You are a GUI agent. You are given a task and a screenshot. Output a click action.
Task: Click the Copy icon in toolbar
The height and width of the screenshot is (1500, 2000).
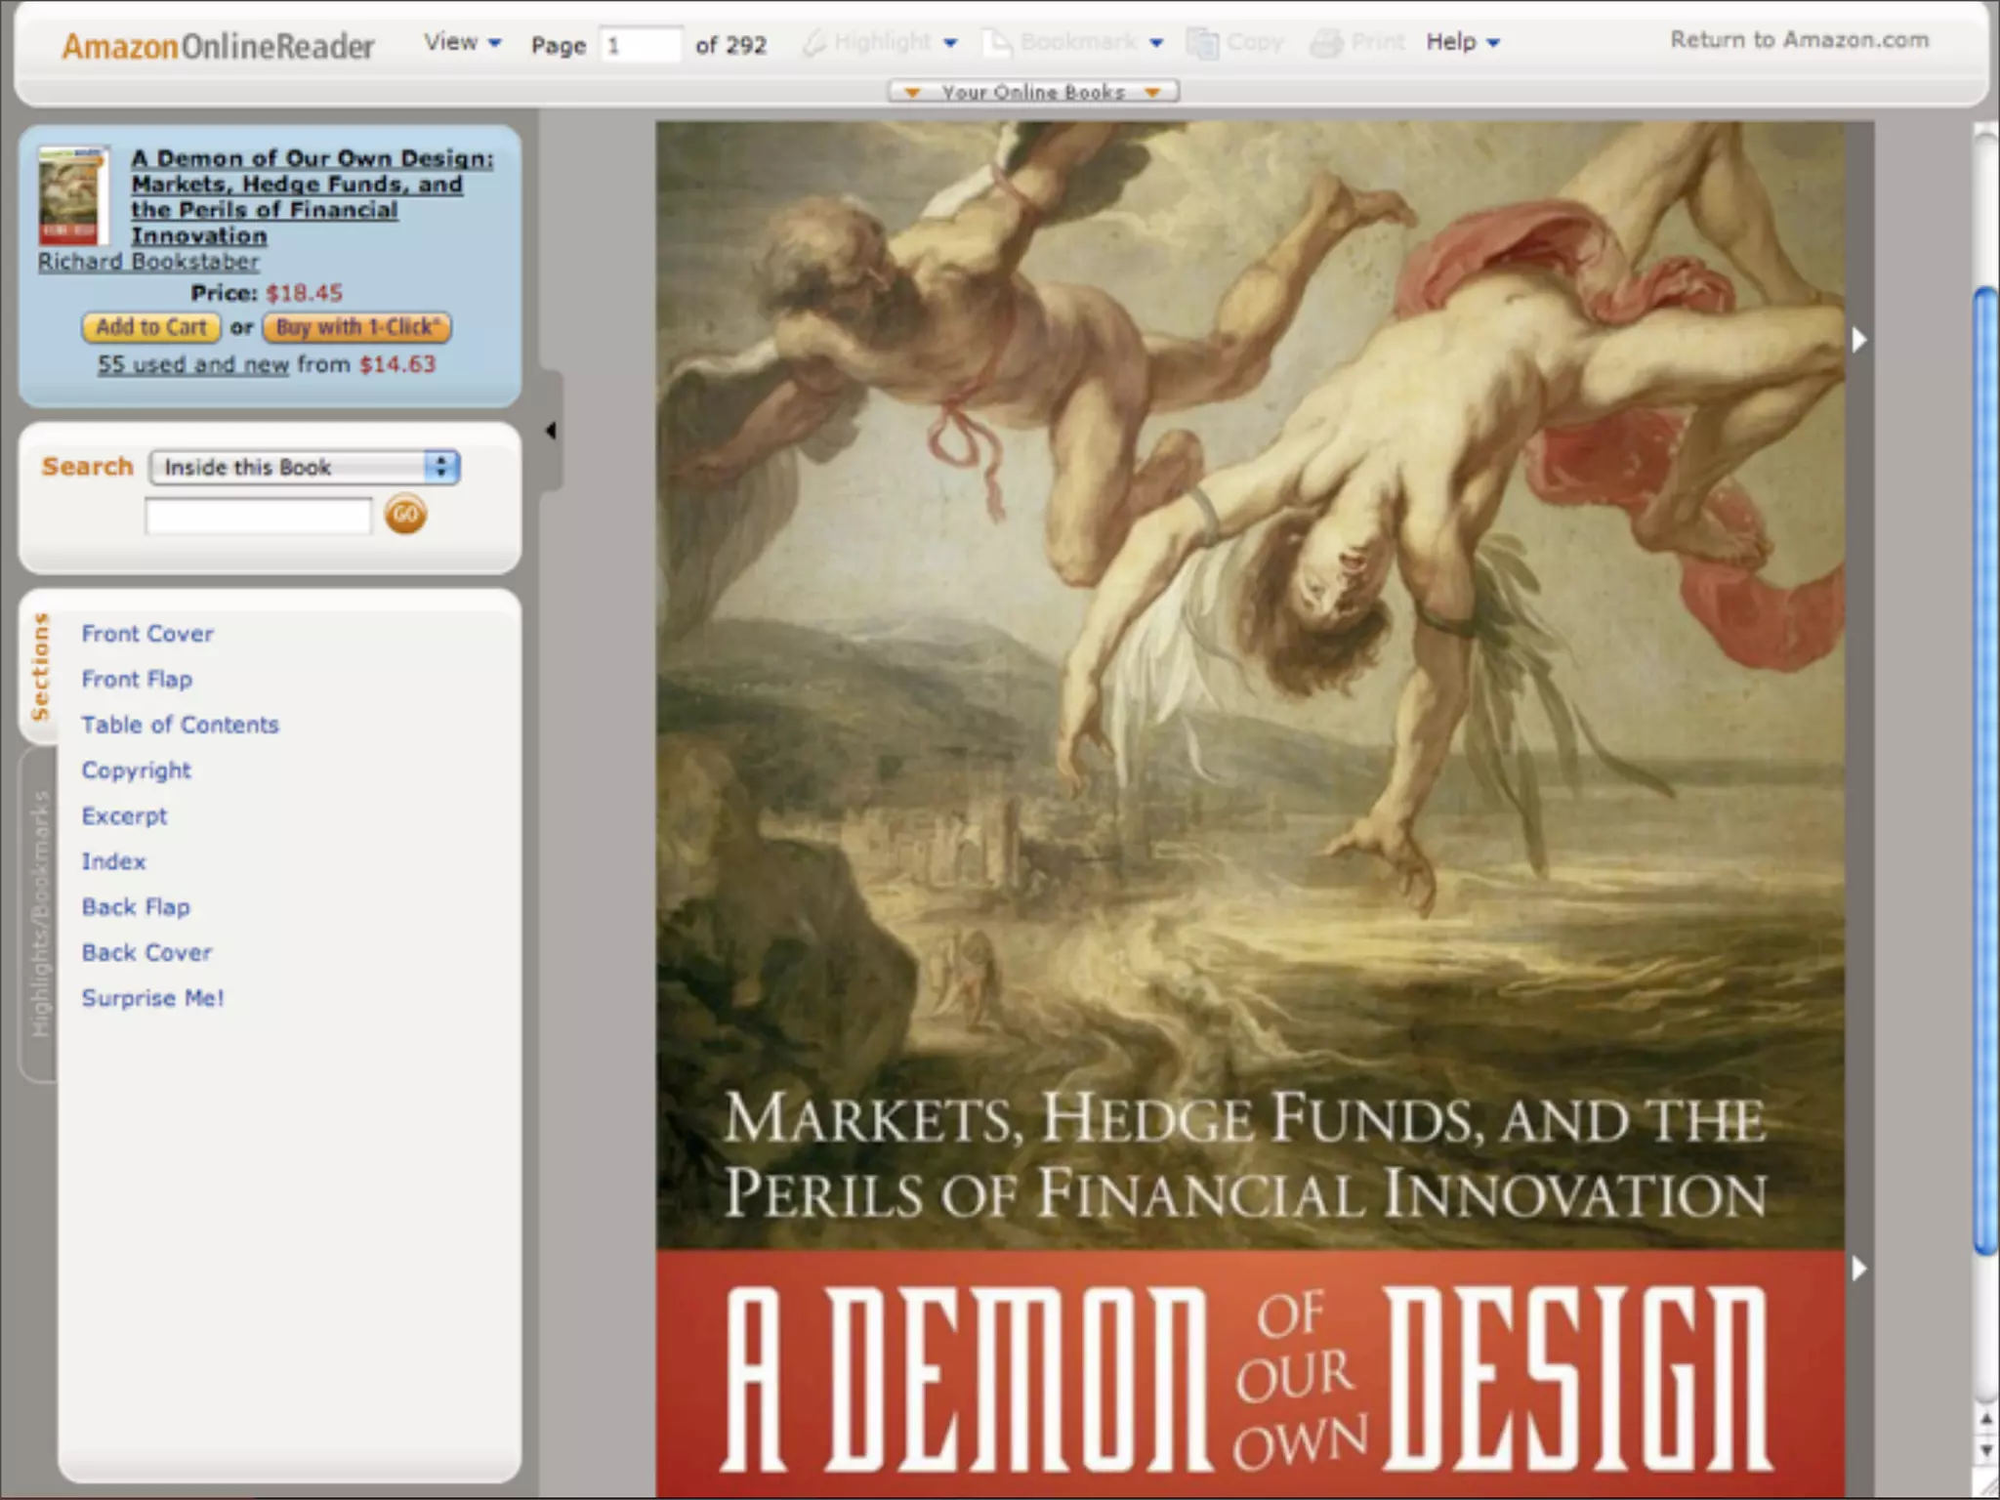click(1202, 43)
